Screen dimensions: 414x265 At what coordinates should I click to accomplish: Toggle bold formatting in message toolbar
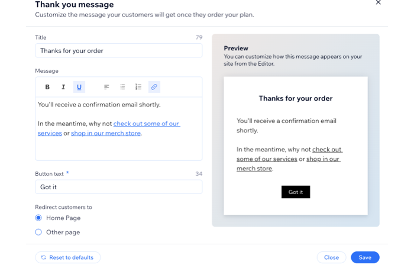pos(47,87)
